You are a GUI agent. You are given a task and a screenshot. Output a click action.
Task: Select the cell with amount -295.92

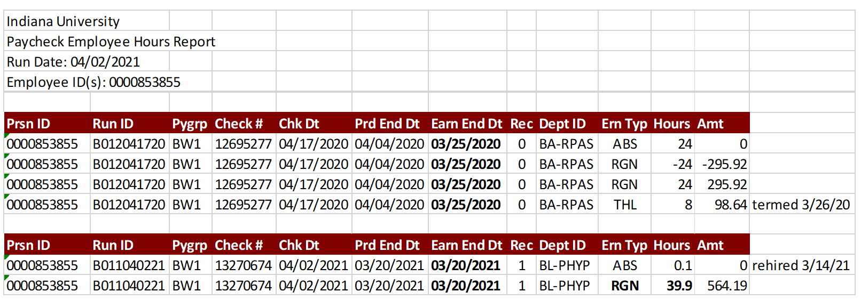point(722,164)
